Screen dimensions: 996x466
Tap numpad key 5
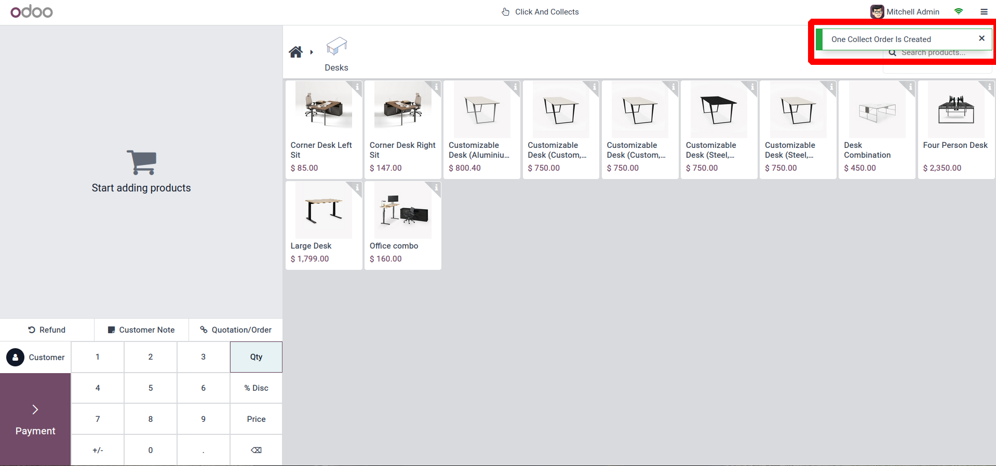pos(151,388)
